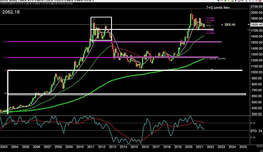Click the 2017 year label on time axis

click(156, 147)
